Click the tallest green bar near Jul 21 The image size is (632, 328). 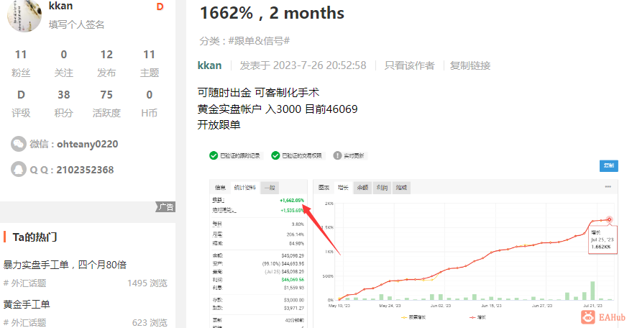tap(592, 291)
